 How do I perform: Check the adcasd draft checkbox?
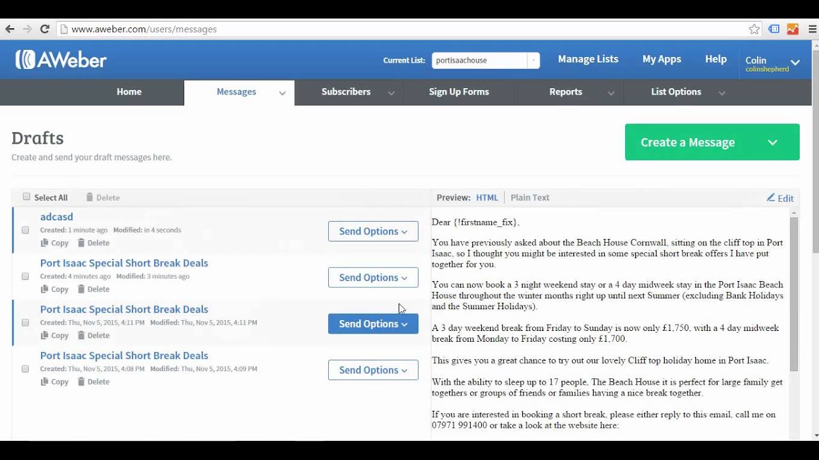25,230
